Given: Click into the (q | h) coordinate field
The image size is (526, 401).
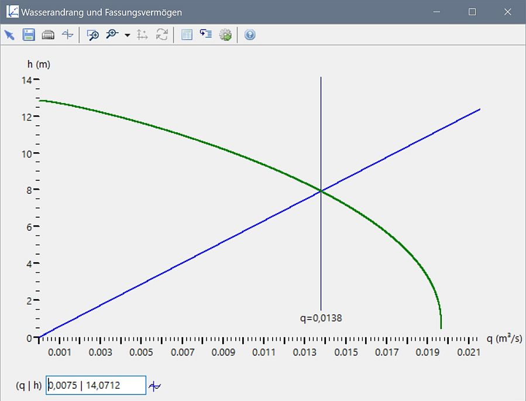Looking at the screenshot, I should (x=96, y=386).
